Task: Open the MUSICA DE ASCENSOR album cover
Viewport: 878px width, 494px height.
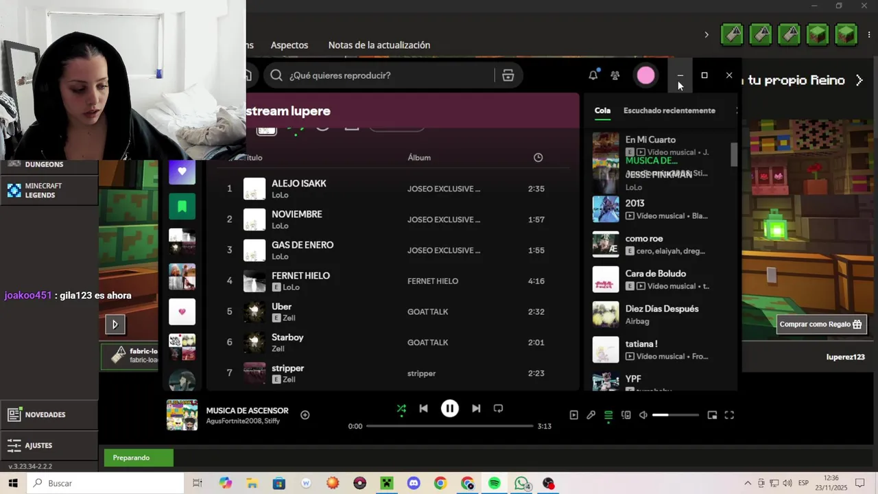Action: pos(182,415)
